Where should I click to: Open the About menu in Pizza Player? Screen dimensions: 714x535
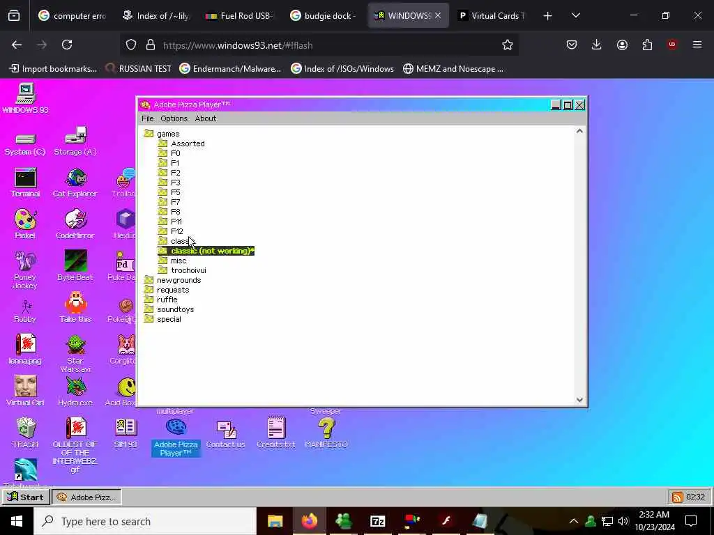(206, 118)
